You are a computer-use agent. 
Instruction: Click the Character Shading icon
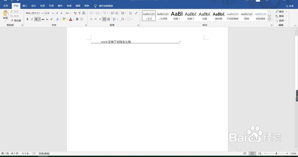77,19
